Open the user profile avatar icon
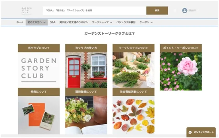Viewport: 219px width, 138px height. pyautogui.click(x=185, y=10)
